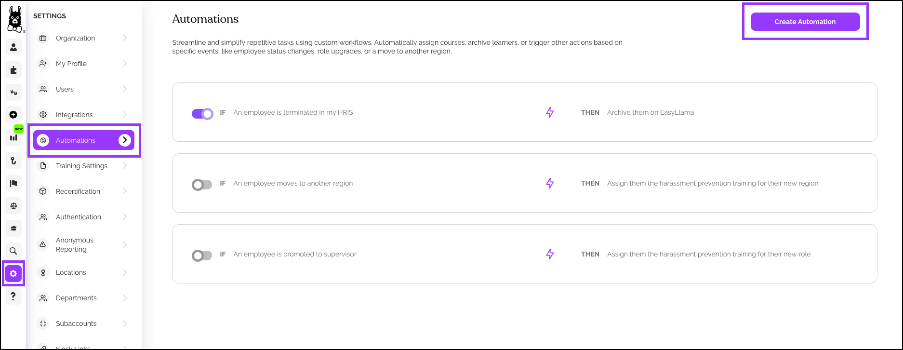Open the Integrations settings menu item
This screenshot has height=350, width=903.
click(x=74, y=115)
